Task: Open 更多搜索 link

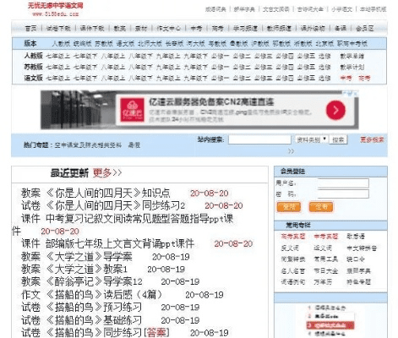Action: click(372, 139)
